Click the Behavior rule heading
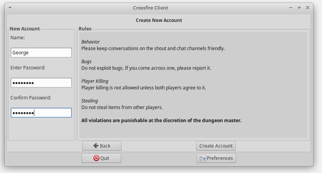This screenshot has height=173, width=322. pyautogui.click(x=91, y=42)
